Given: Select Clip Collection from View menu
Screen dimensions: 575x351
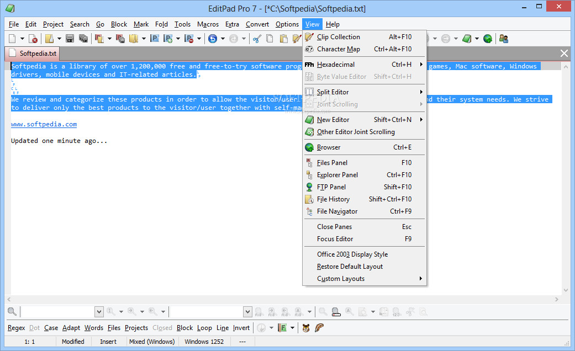Looking at the screenshot, I should click(365, 37).
